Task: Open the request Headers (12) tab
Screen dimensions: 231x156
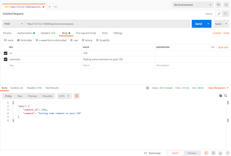Action: 48,33
